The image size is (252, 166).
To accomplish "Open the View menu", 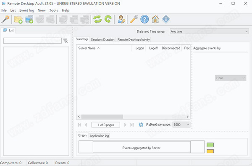I will pyautogui.click(x=42, y=10).
